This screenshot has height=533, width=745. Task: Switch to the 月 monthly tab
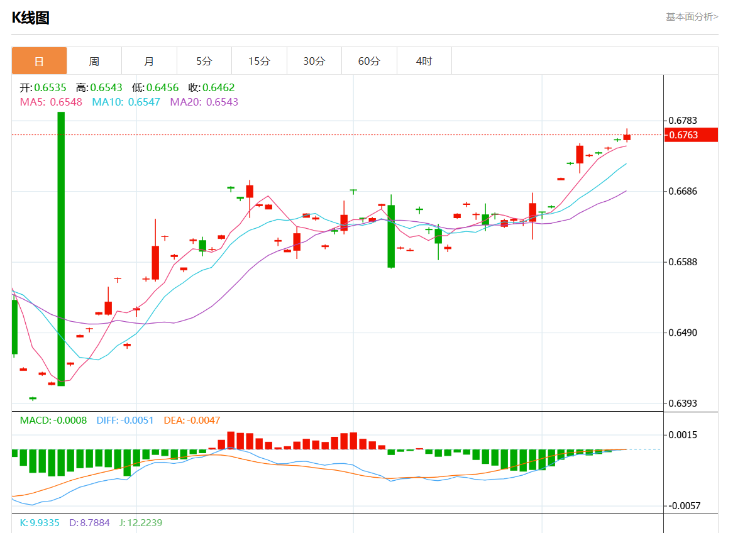pyautogui.click(x=149, y=61)
